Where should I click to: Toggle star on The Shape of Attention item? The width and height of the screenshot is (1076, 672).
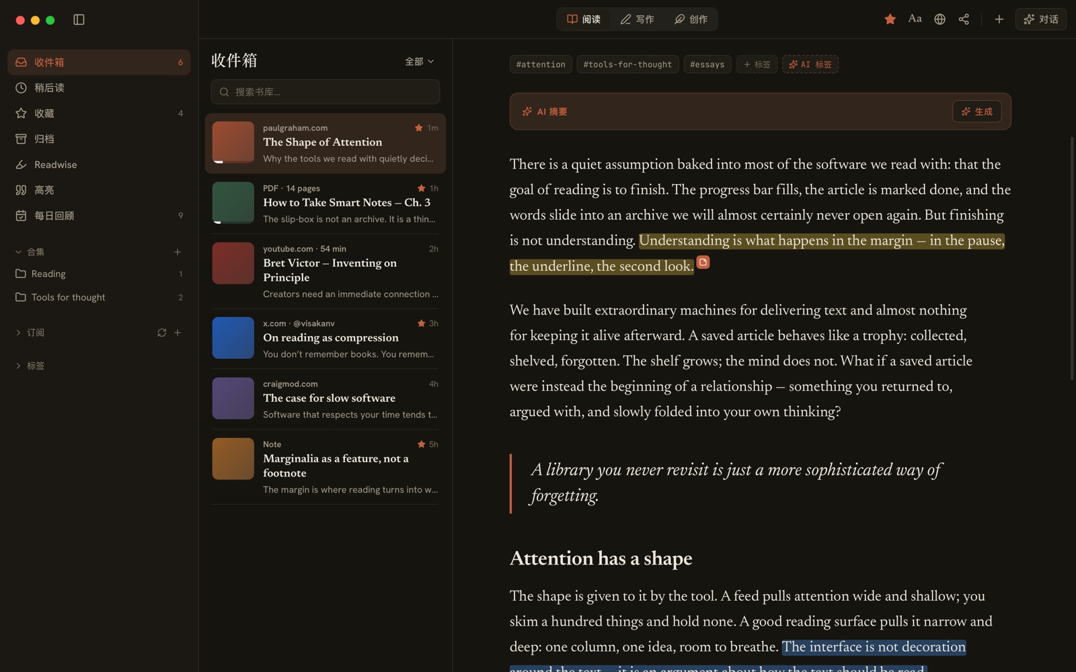419,128
